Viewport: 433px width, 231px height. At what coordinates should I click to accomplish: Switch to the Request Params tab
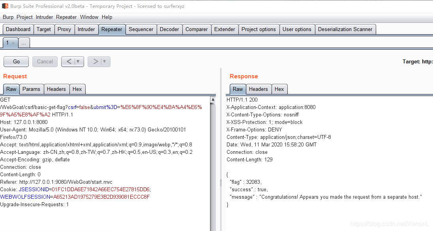pos(31,89)
